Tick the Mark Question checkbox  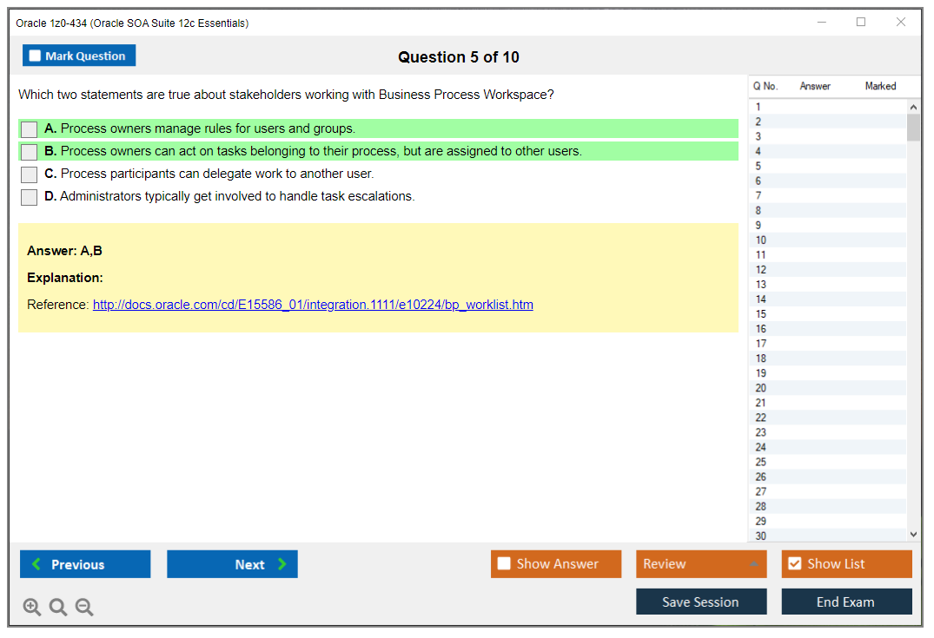(36, 56)
